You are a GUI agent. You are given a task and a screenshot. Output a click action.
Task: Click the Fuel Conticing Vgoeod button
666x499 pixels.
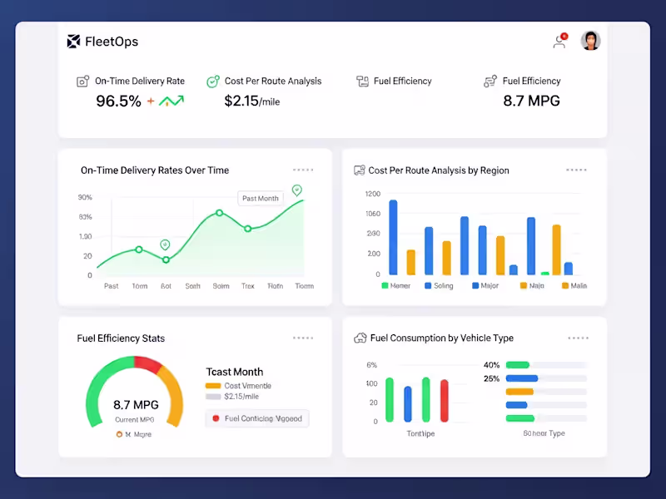(x=257, y=418)
